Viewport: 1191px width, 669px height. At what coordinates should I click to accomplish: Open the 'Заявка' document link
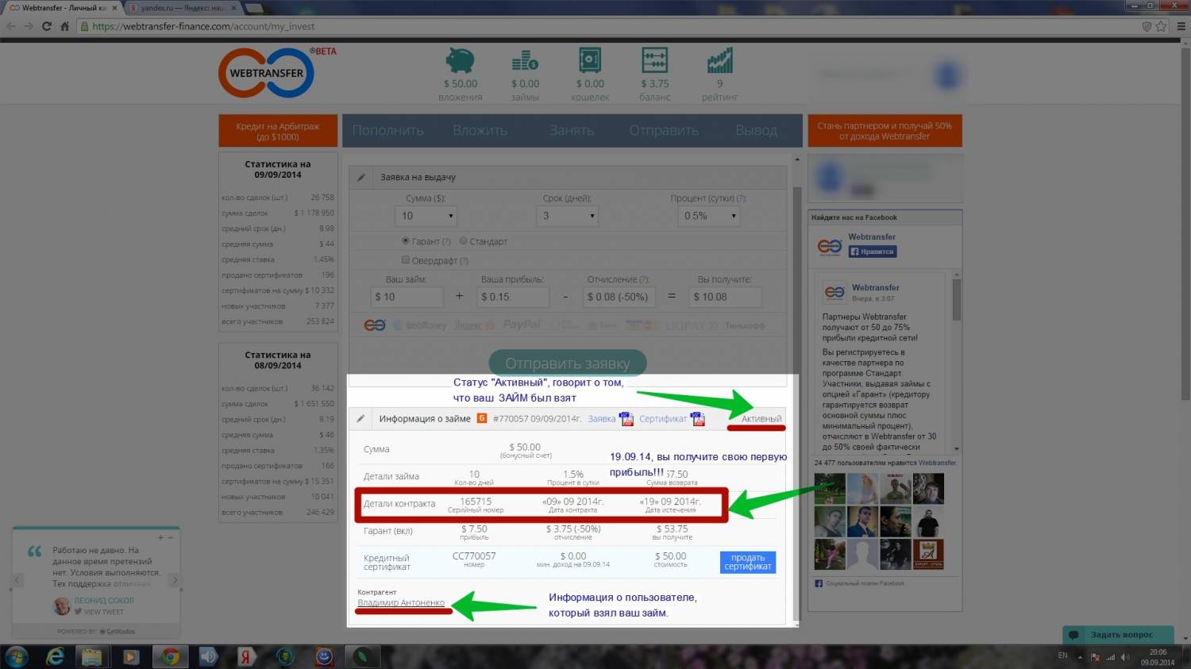(x=602, y=419)
